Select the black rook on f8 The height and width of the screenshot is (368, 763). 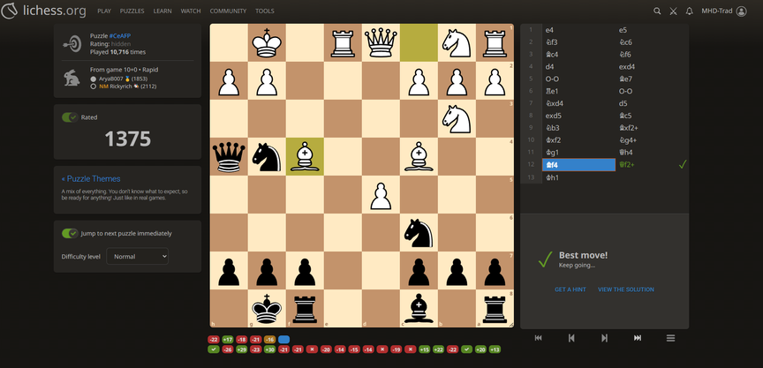(305, 308)
